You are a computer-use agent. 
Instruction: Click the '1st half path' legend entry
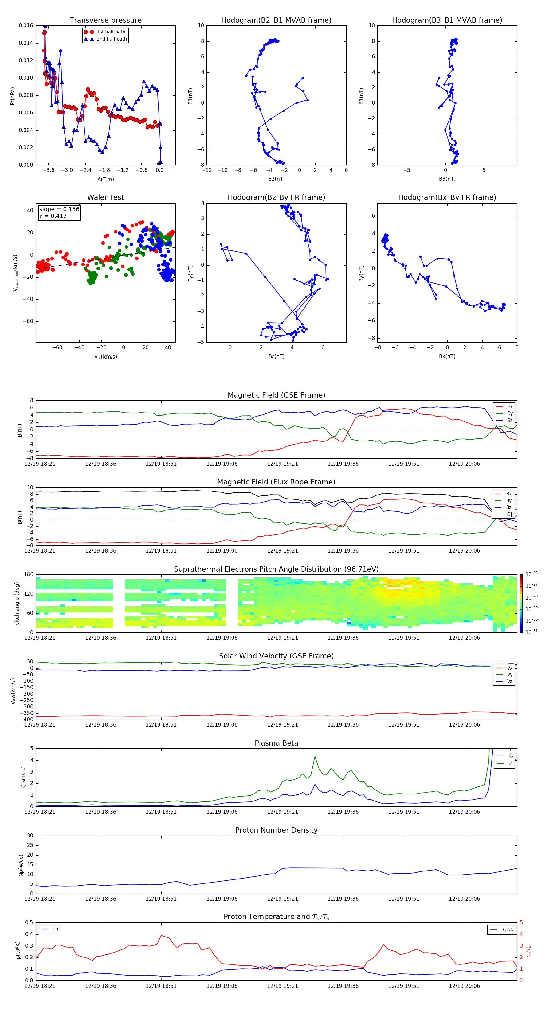click(105, 32)
